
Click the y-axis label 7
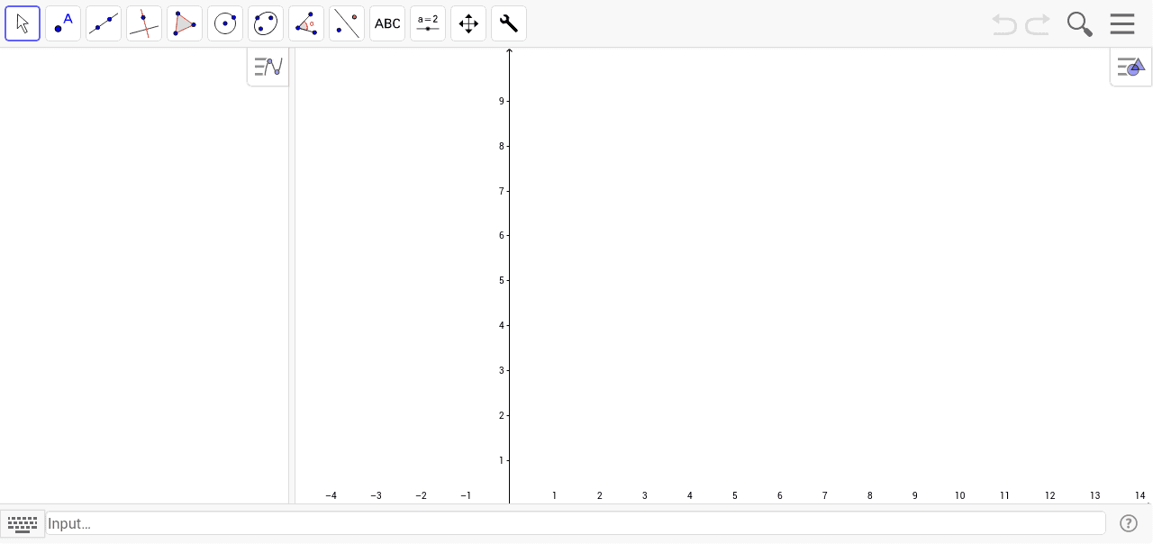501,191
